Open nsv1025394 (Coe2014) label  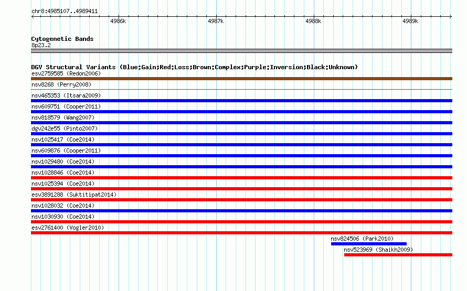(63, 184)
